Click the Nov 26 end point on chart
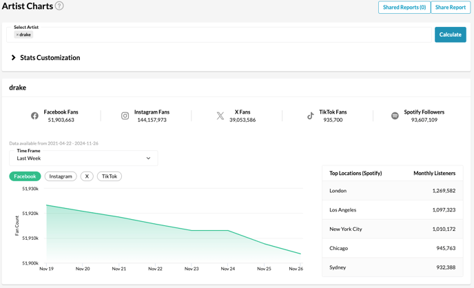Screen dimensions: 474x288 (300, 254)
